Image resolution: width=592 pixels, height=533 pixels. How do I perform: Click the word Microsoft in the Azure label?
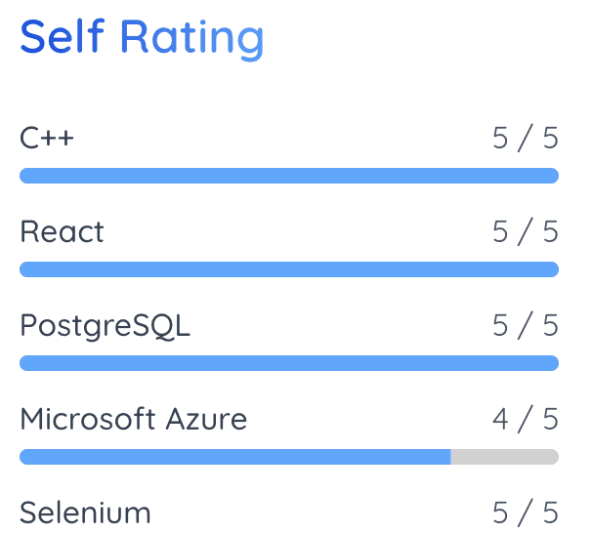88,419
